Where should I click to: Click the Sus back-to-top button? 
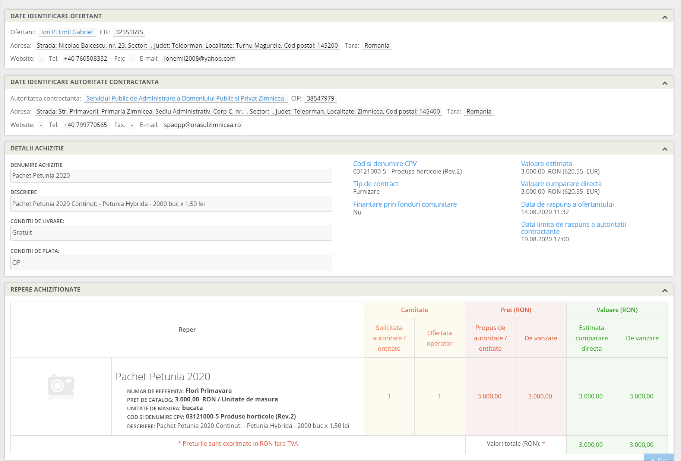pos(659,458)
